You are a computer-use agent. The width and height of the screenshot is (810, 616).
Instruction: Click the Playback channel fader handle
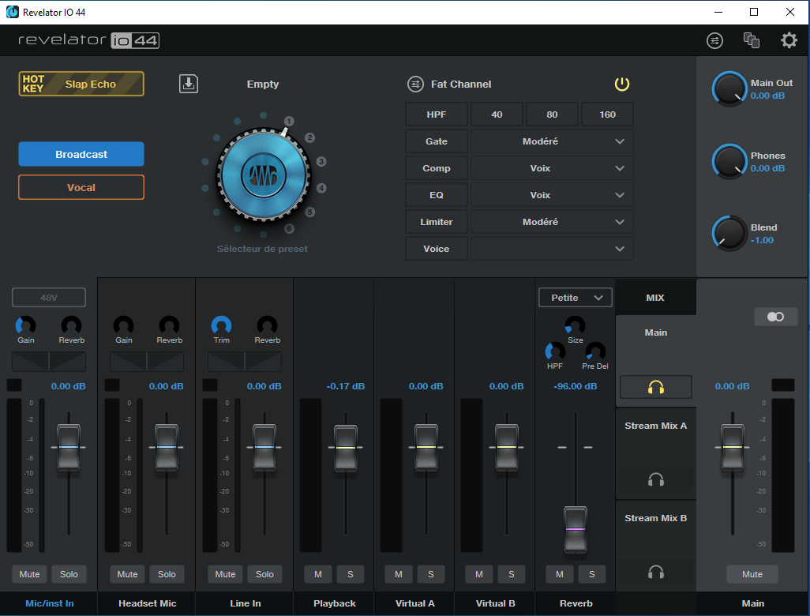coord(345,447)
